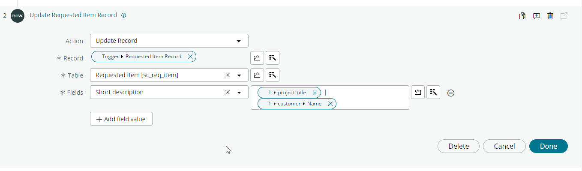Delete the action via the trash icon
582x171 pixels.
coord(550,16)
